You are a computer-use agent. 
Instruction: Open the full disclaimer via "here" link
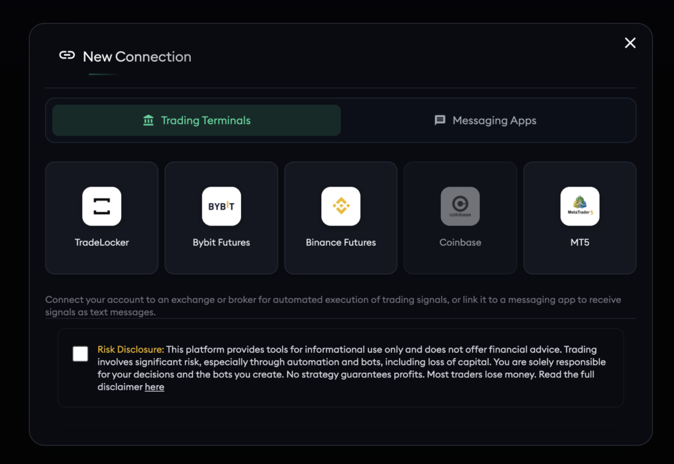pyautogui.click(x=155, y=387)
